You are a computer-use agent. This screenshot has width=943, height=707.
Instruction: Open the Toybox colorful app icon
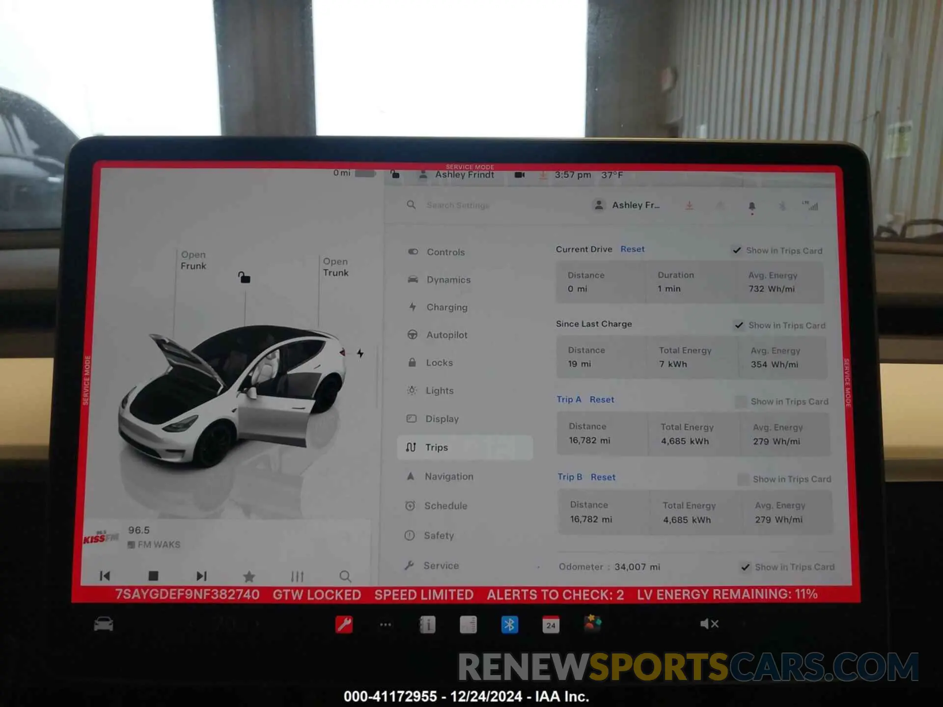[592, 623]
